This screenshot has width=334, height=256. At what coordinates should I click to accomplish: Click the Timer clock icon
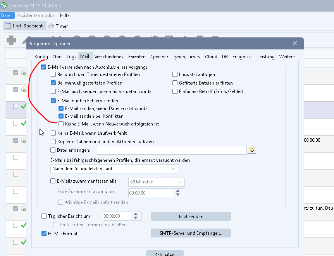(51, 26)
